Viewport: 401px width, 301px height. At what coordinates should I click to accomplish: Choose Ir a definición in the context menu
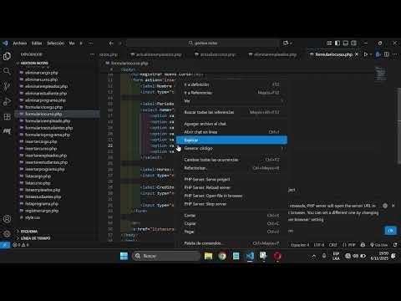tap(231, 84)
